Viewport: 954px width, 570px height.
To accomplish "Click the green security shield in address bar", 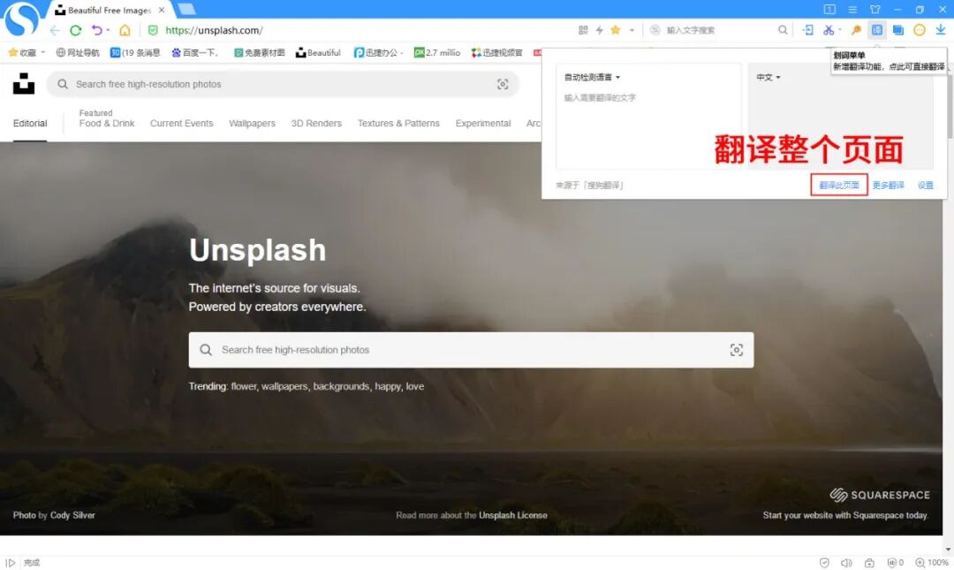I will click(x=153, y=30).
